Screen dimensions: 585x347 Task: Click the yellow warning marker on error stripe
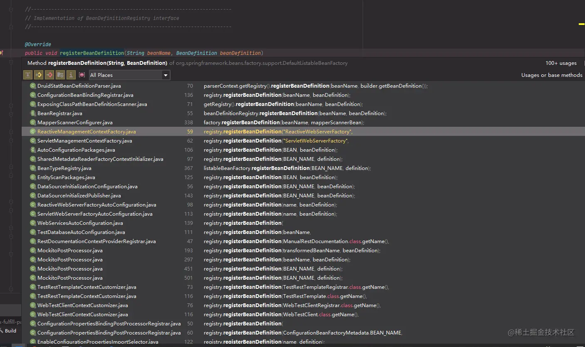[x=581, y=24]
